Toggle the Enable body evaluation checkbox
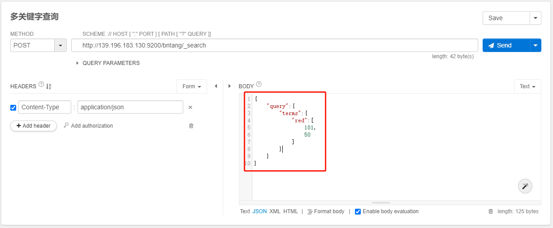The image size is (553, 228). click(358, 211)
